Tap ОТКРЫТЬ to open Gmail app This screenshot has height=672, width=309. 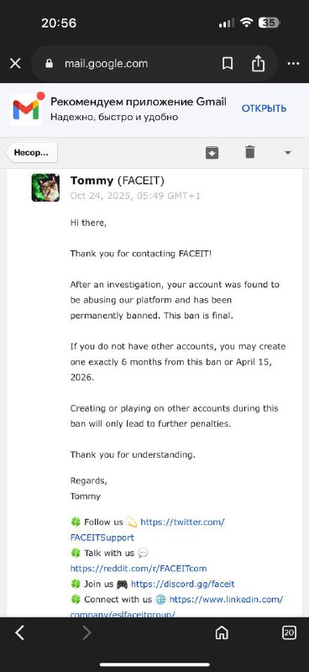click(x=264, y=108)
